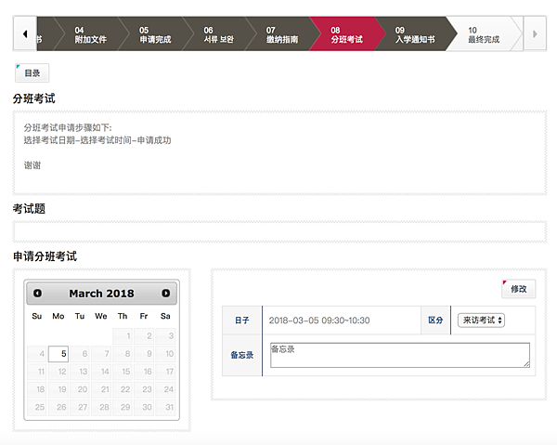Image resolution: width=557 pixels, height=445 pixels.
Task: Click the Sa weekday header
Action: tap(165, 316)
